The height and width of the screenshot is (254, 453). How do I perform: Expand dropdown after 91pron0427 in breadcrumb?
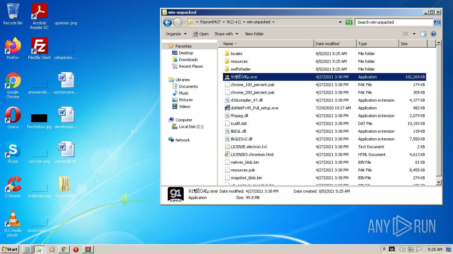224,22
